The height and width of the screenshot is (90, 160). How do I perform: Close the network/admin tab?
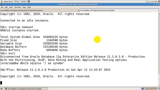pyautogui.click(x=79, y=10)
